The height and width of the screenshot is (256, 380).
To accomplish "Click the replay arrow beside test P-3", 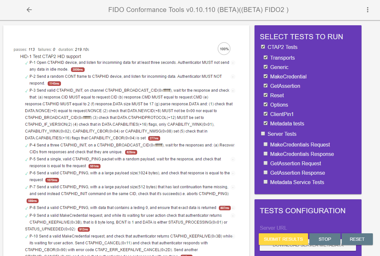I will tap(233, 91).
